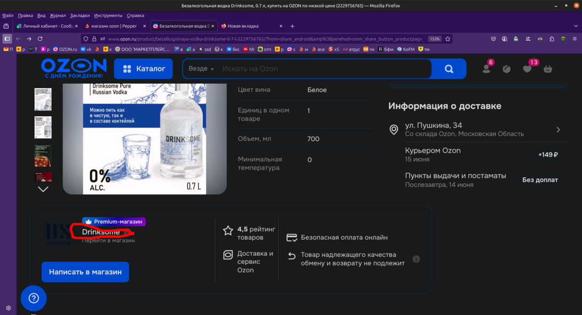Open the Firefox hamburger application menu

pyautogui.click(x=575, y=38)
